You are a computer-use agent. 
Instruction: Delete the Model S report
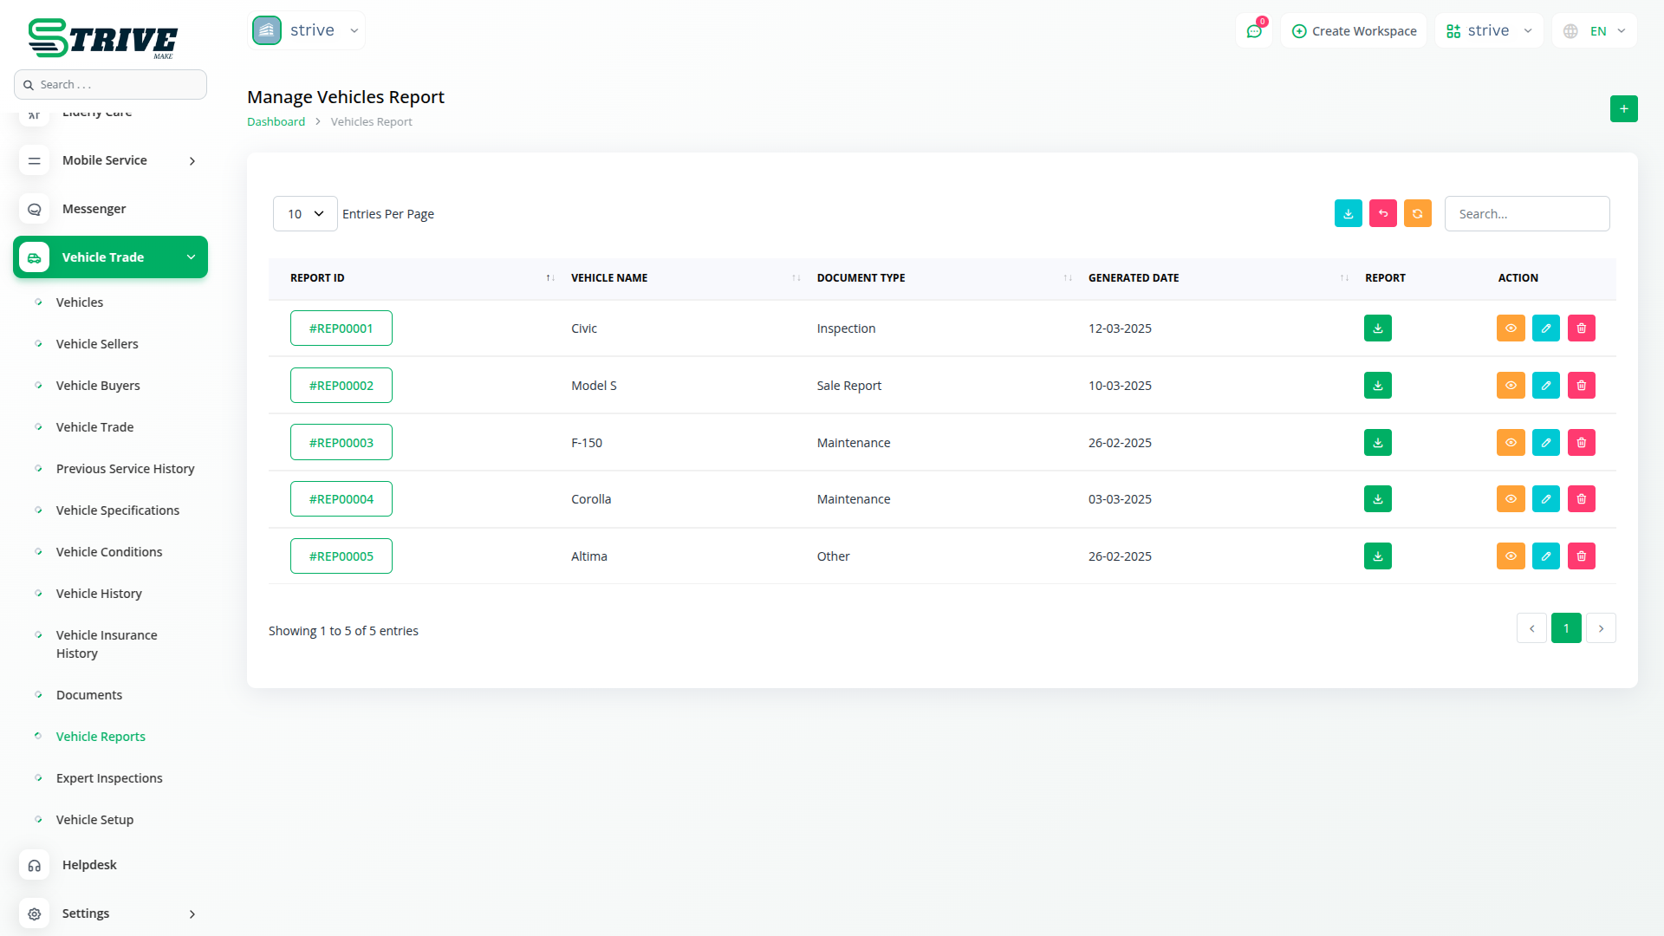click(x=1581, y=386)
